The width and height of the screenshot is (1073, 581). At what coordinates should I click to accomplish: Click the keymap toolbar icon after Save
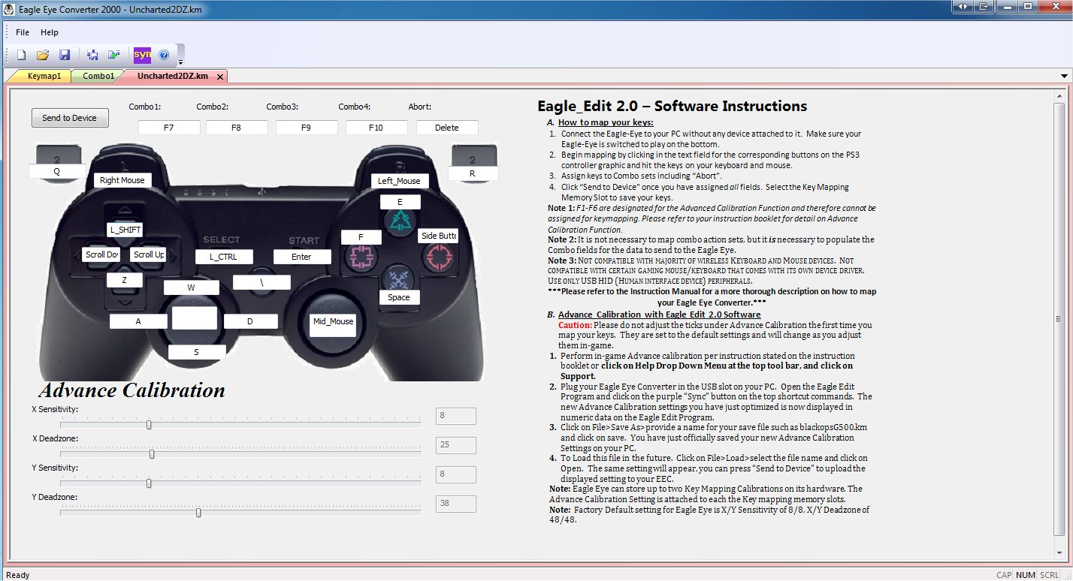pos(92,55)
